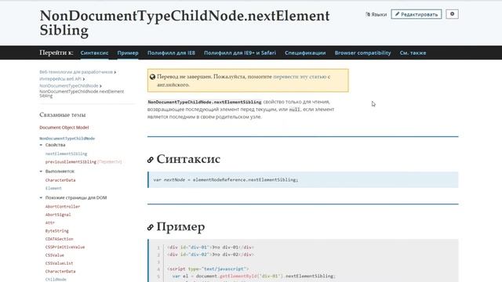Click the link icon beside Пример heading
Image resolution: width=502 pixels, height=282 pixels.
coord(151,227)
